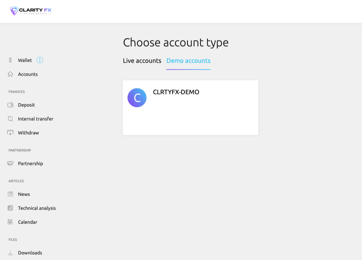Open the Technical analysis articles

(37, 208)
